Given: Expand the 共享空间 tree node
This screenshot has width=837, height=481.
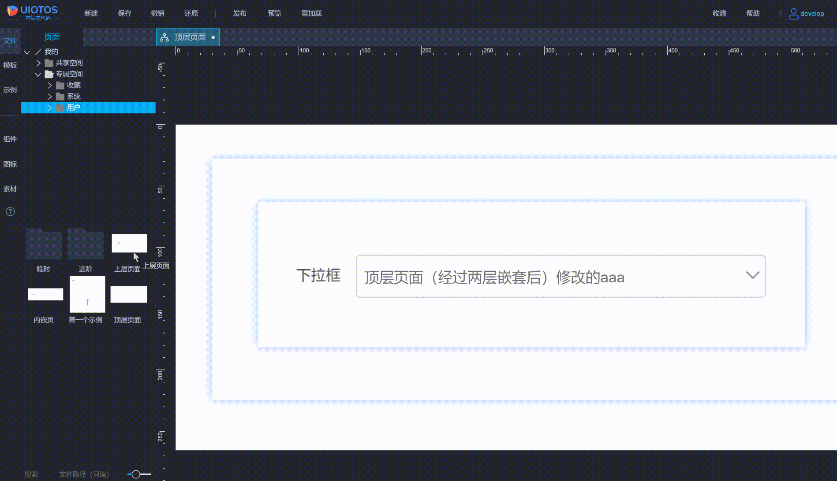Looking at the screenshot, I should [x=38, y=63].
